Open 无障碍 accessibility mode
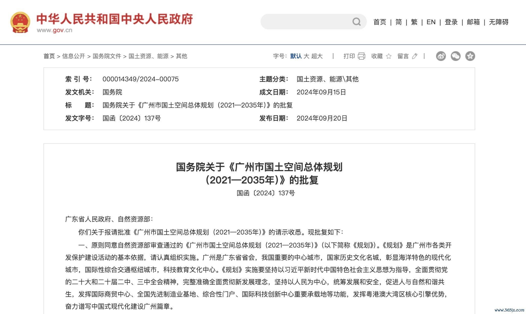The width and height of the screenshot is (526, 314). click(499, 22)
